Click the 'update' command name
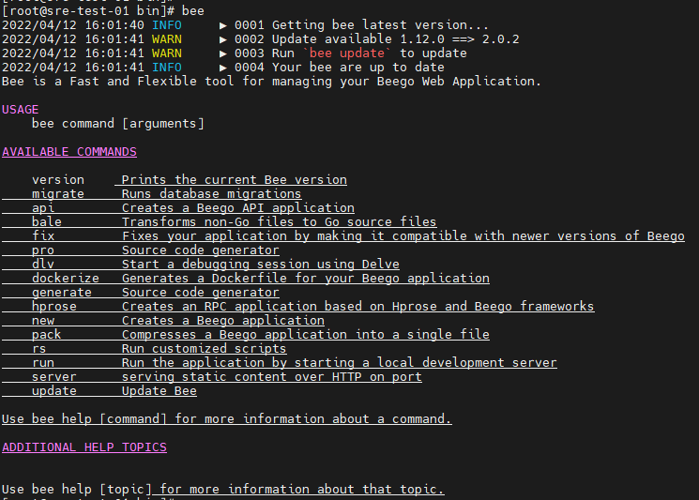Viewport: 699px width, 500px height. click(x=53, y=391)
